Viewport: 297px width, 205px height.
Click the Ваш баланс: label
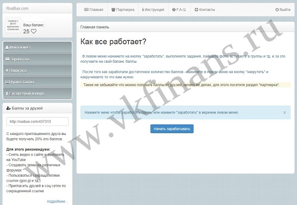click(x=34, y=25)
